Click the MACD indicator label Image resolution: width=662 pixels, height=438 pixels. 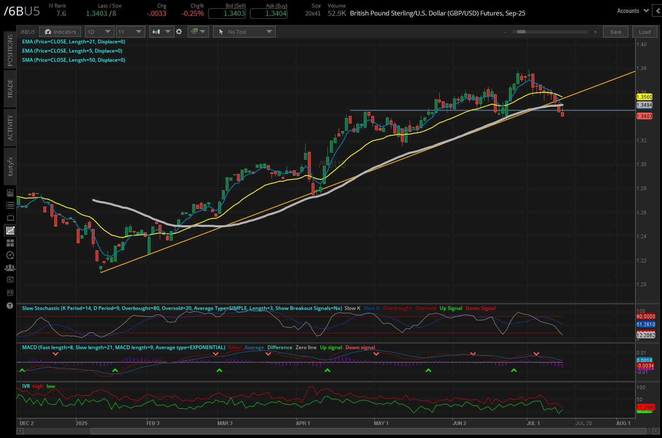123,347
